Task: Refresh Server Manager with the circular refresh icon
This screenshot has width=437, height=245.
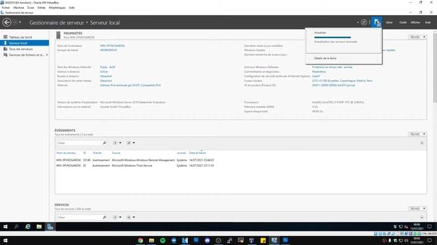Action: 364,22
